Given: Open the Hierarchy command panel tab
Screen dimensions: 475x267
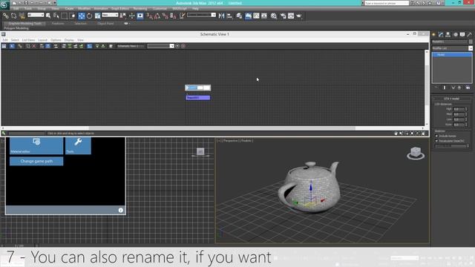Looking at the screenshot, I should pyautogui.click(x=448, y=35).
